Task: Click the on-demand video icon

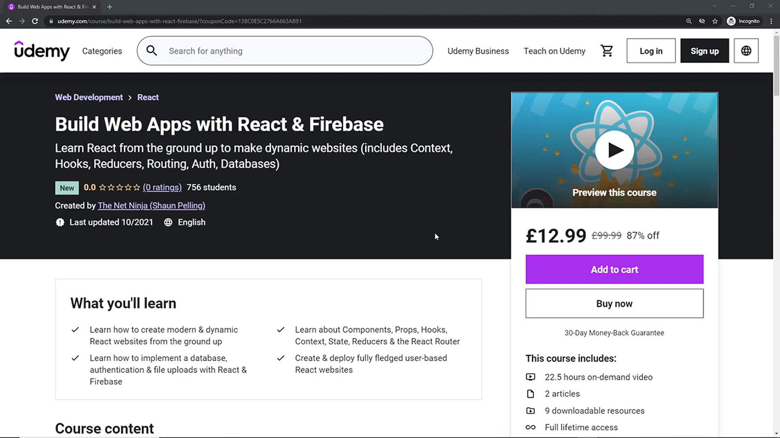Action: click(530, 377)
